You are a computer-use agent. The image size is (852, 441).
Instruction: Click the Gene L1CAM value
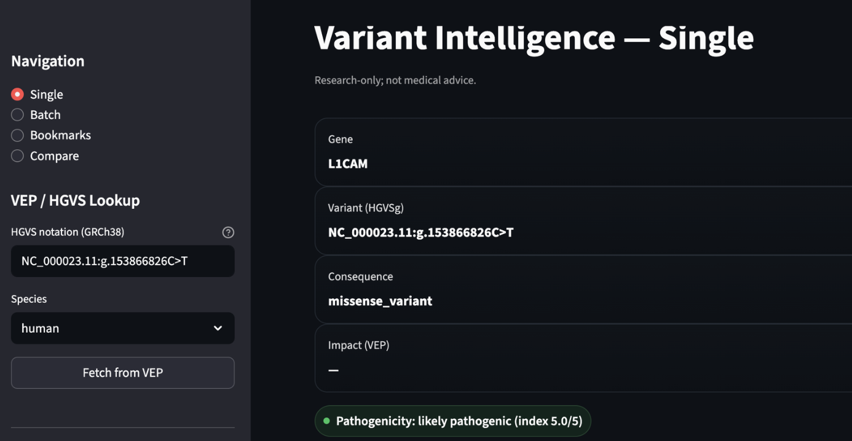tap(348, 164)
